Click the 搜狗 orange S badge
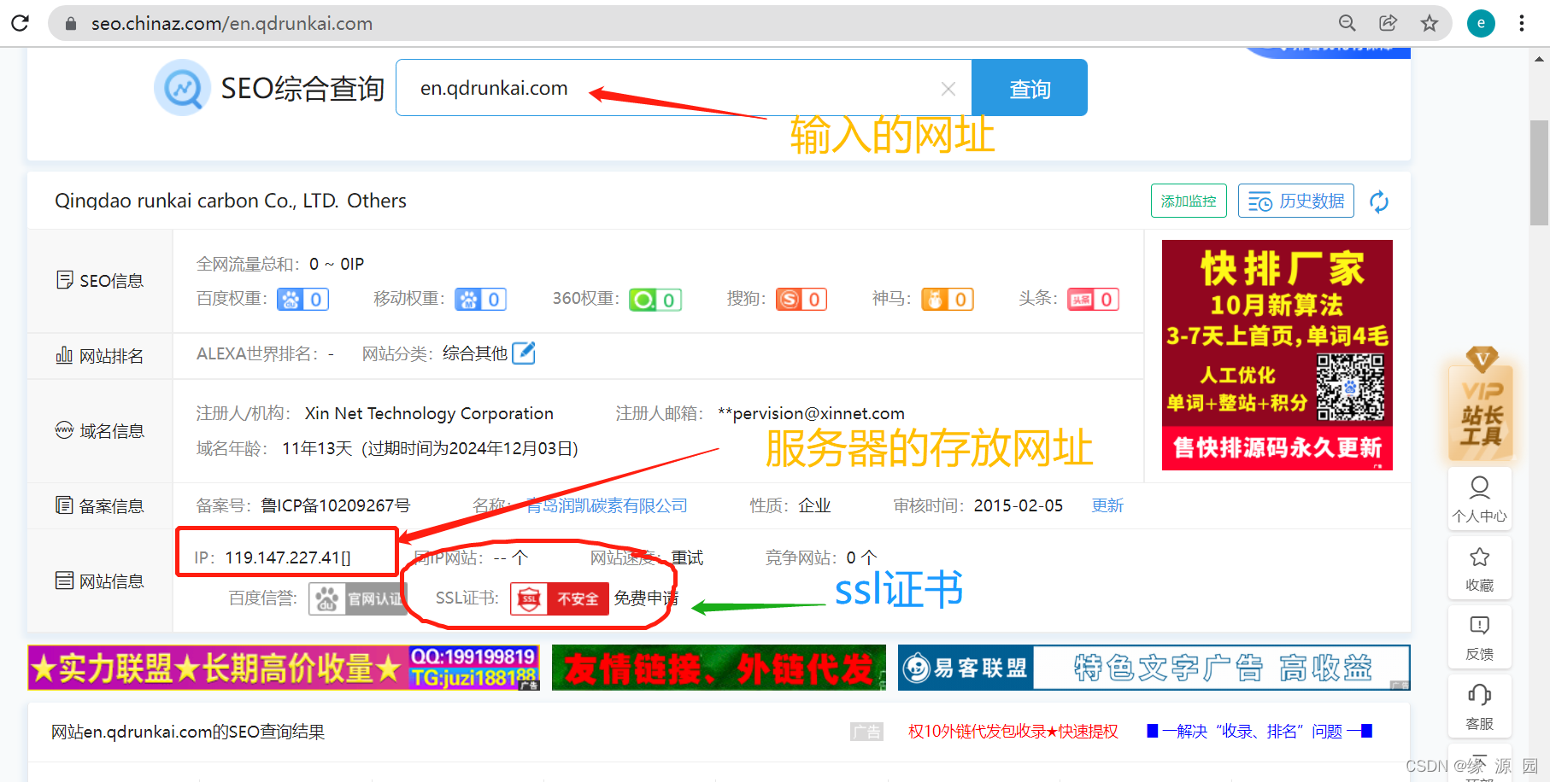The width and height of the screenshot is (1550, 782). tap(801, 300)
